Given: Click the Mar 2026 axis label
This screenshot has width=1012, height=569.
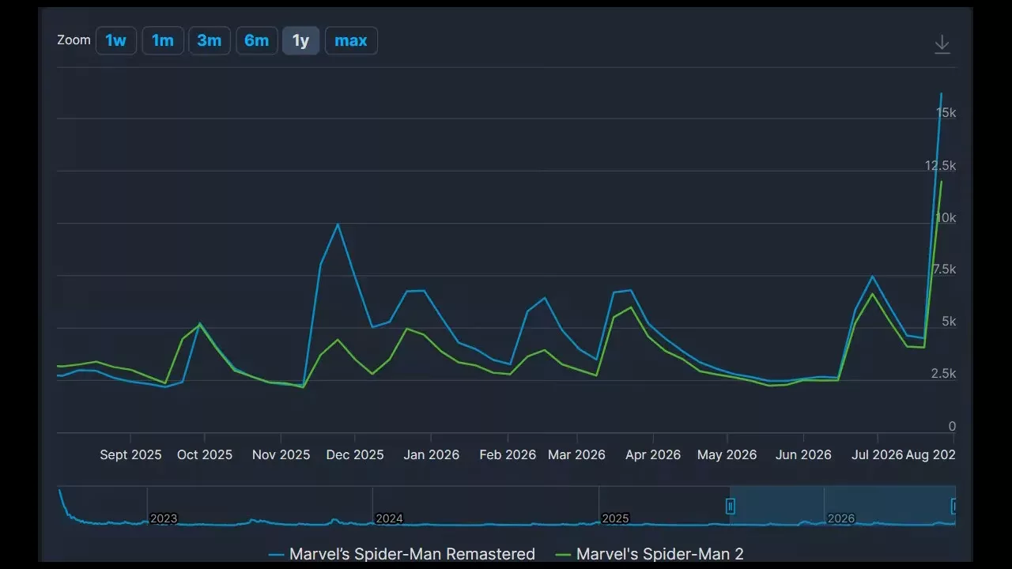Looking at the screenshot, I should point(576,454).
